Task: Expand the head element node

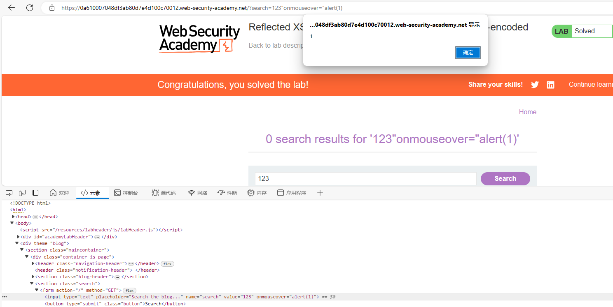Action: click(x=13, y=216)
